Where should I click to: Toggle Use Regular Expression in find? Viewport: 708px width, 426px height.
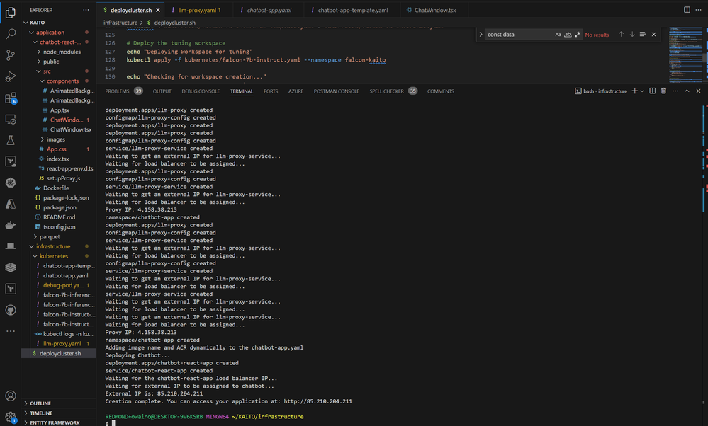[577, 34]
